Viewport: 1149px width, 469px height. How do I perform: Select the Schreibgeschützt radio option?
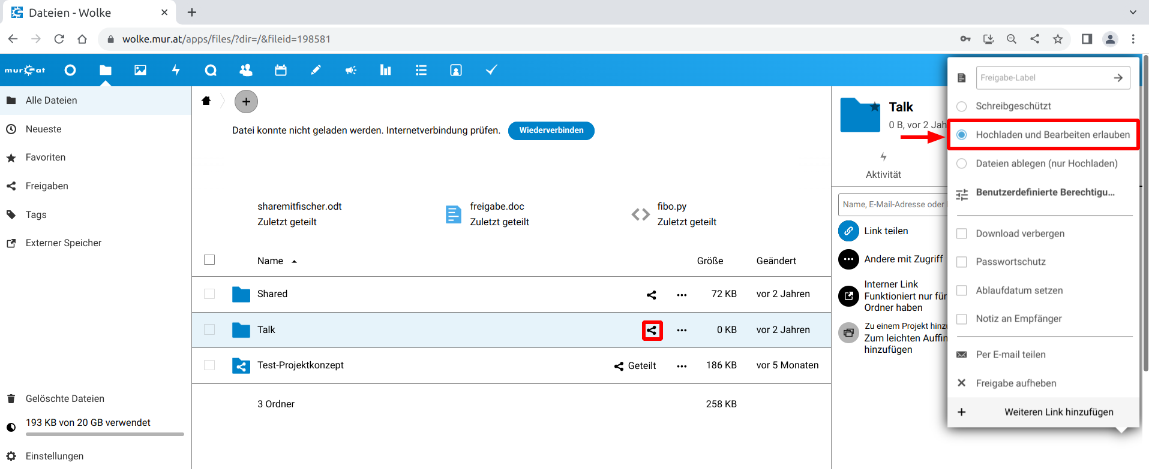tap(962, 106)
